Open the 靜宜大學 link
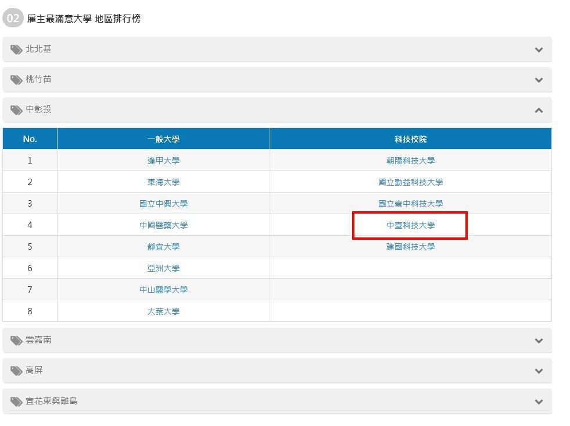 [163, 247]
